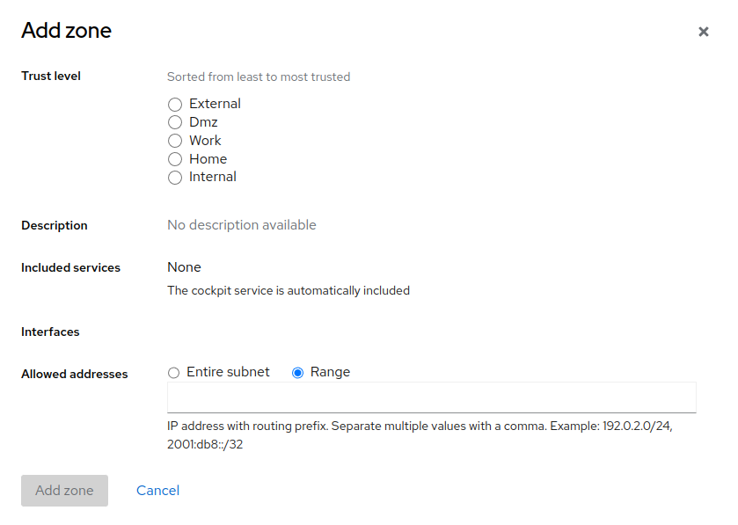Image resolution: width=738 pixels, height=525 pixels.
Task: Click the Trust level field label
Action: pos(51,77)
